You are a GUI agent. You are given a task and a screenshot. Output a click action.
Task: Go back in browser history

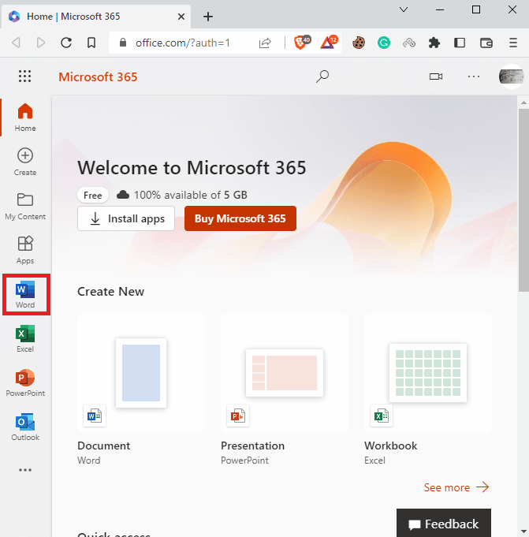16,43
